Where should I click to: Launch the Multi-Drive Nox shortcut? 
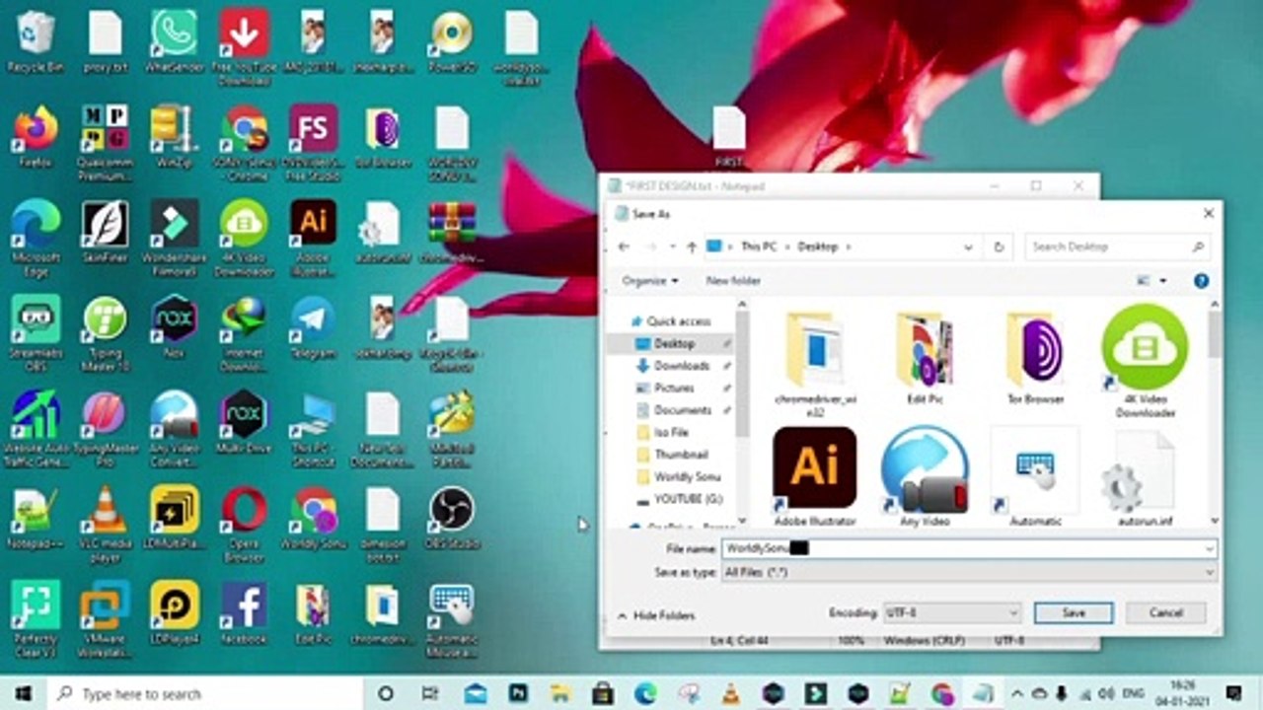(244, 422)
